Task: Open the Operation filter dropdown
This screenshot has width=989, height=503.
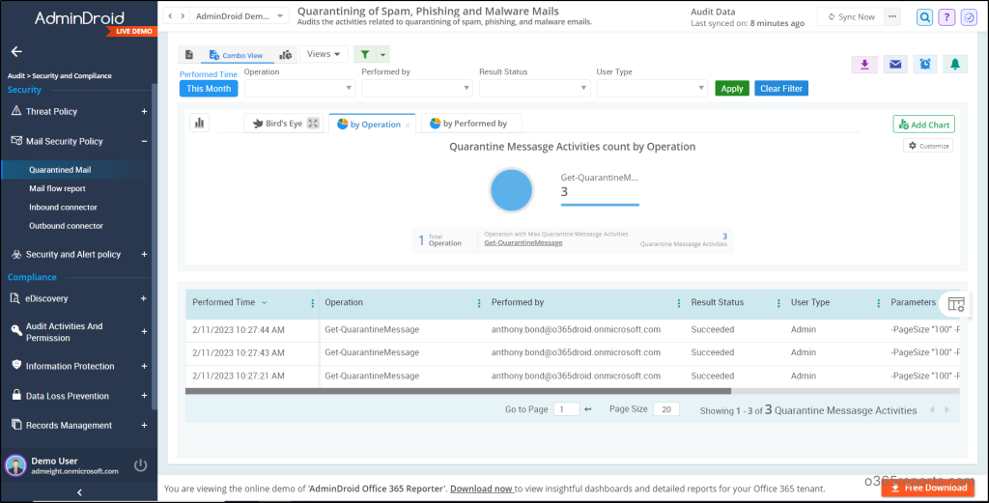Action: pos(299,88)
